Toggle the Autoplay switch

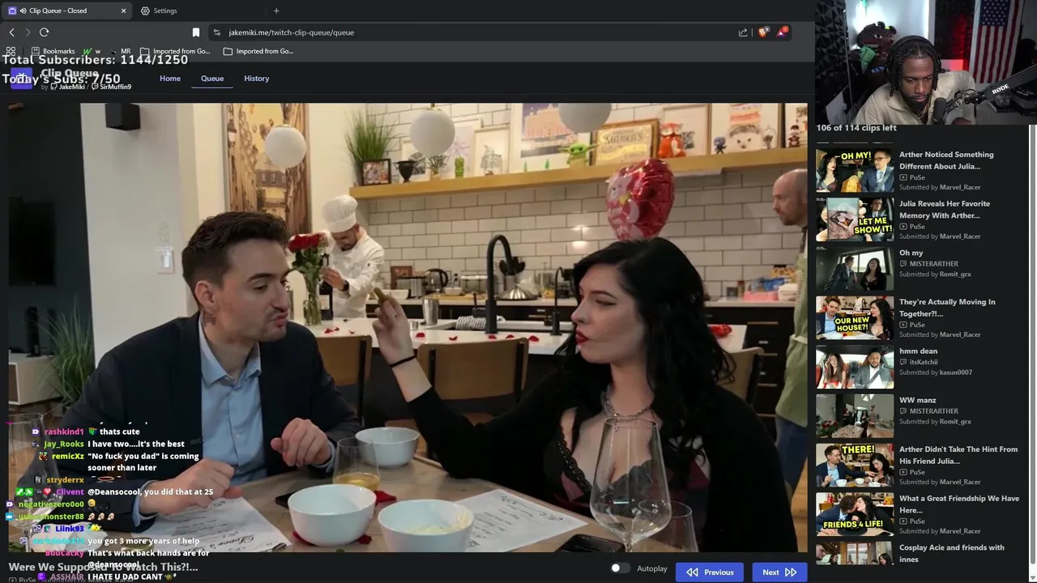point(620,568)
